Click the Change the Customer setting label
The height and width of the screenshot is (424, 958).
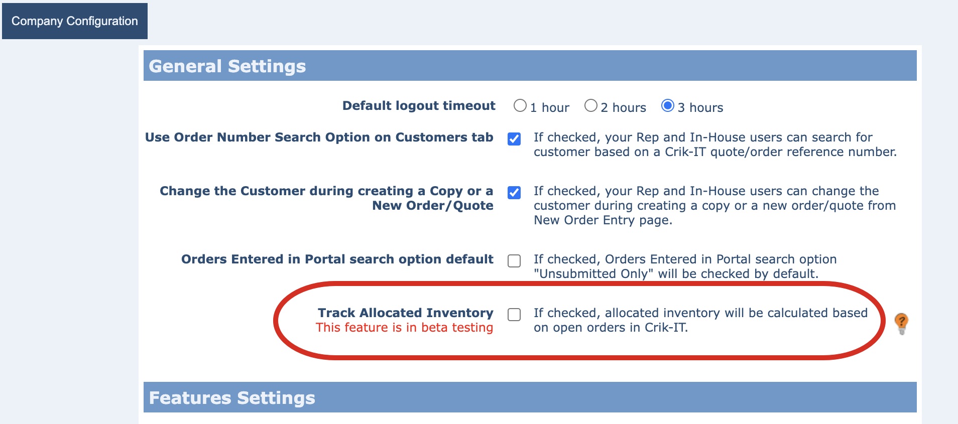tap(326, 198)
